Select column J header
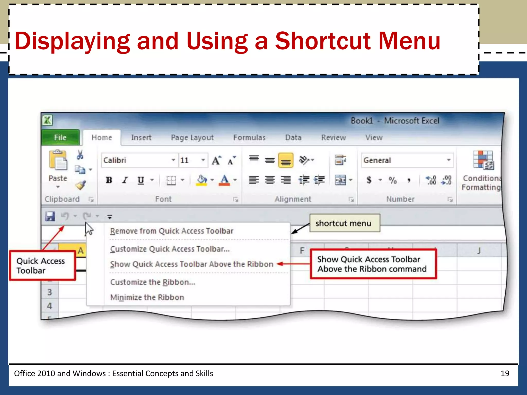Screen dimensions: 527x395 (479, 250)
